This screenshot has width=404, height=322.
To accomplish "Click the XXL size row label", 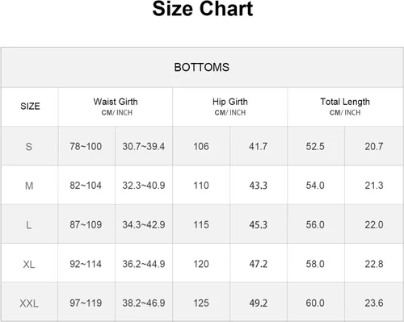I will click(29, 303).
